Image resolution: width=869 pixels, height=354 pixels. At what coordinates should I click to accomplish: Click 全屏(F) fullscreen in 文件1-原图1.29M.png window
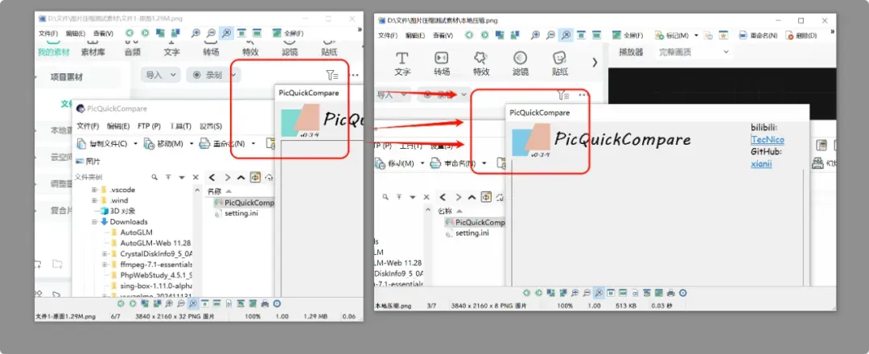pos(287,33)
